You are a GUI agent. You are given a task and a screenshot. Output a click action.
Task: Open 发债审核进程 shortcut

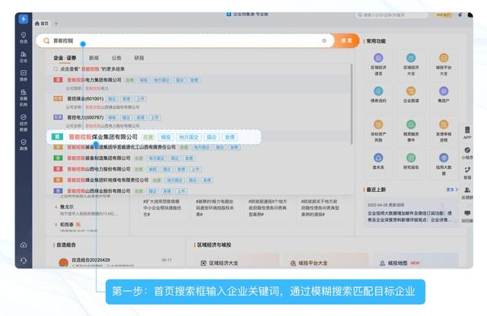(x=444, y=131)
